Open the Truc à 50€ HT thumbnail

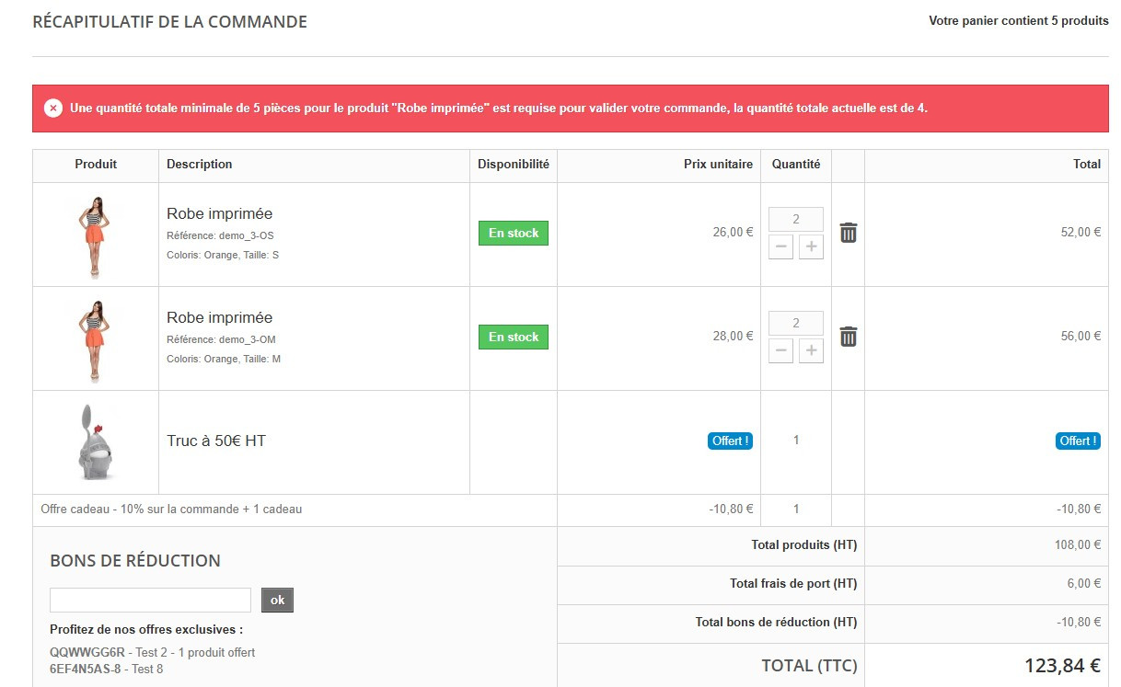click(96, 442)
